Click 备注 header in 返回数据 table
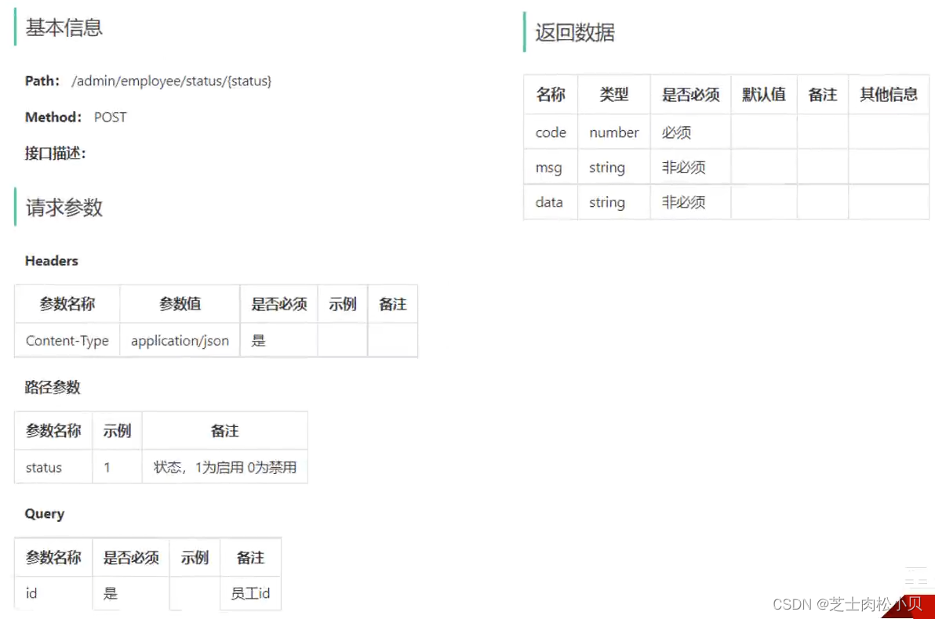The width and height of the screenshot is (935, 619). tap(822, 95)
